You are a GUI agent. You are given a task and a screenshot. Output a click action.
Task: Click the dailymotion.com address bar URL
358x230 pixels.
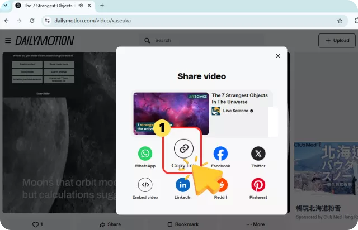[92, 21]
